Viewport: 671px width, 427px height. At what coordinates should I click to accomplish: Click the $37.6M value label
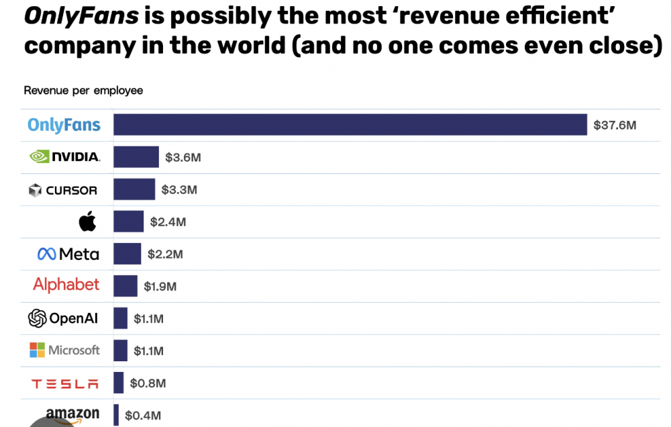coord(615,125)
